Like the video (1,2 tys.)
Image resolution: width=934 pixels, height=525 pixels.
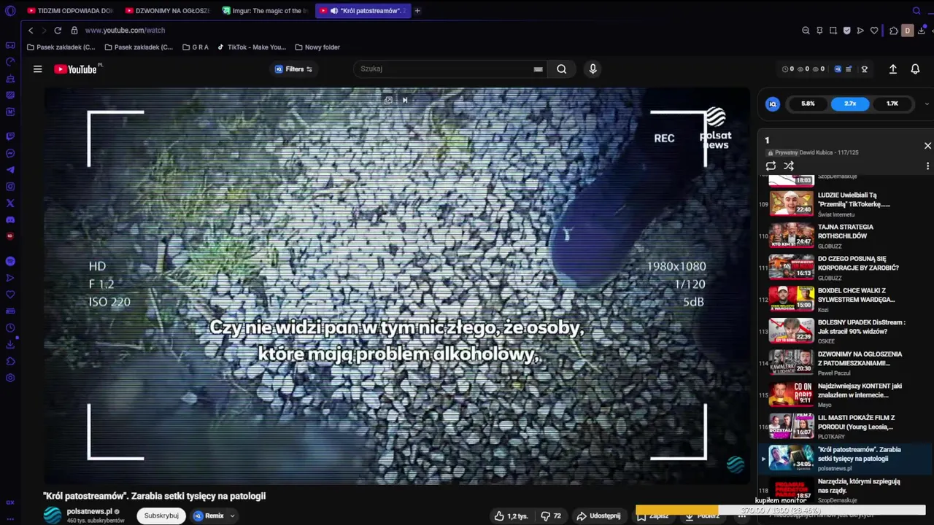point(511,516)
